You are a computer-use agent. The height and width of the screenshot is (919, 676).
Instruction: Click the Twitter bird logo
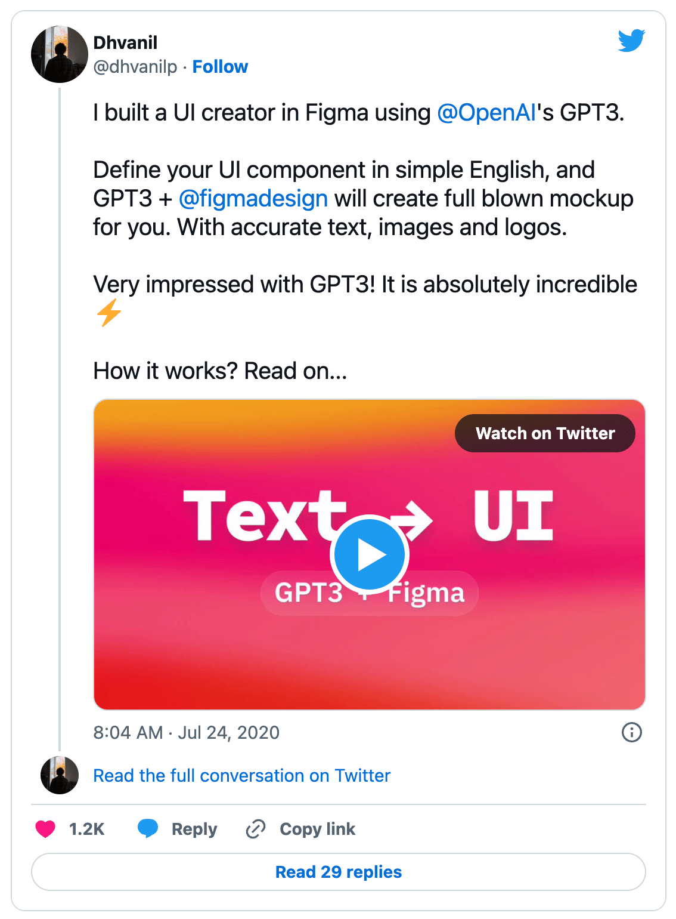point(631,41)
